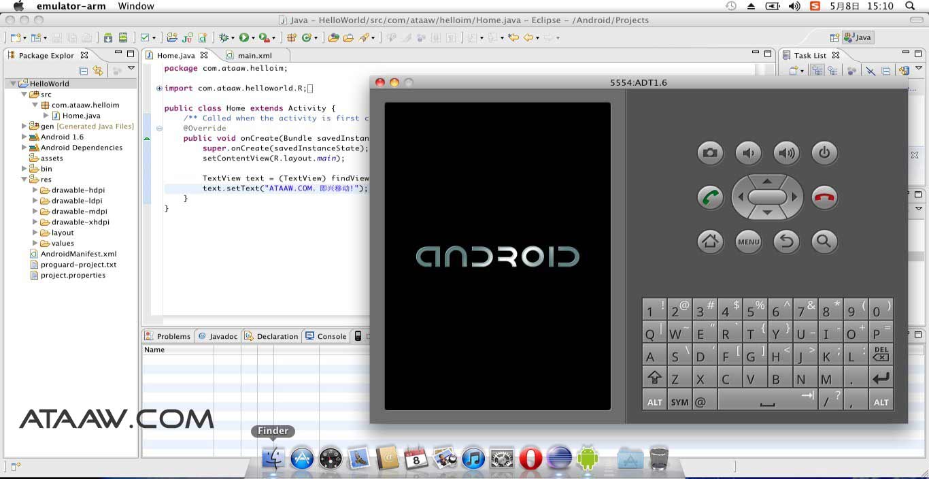
Task: Open the Run button dropdown arrow
Action: point(253,38)
